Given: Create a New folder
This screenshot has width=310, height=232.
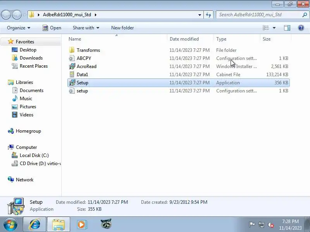Looking at the screenshot, I should coord(122,28).
